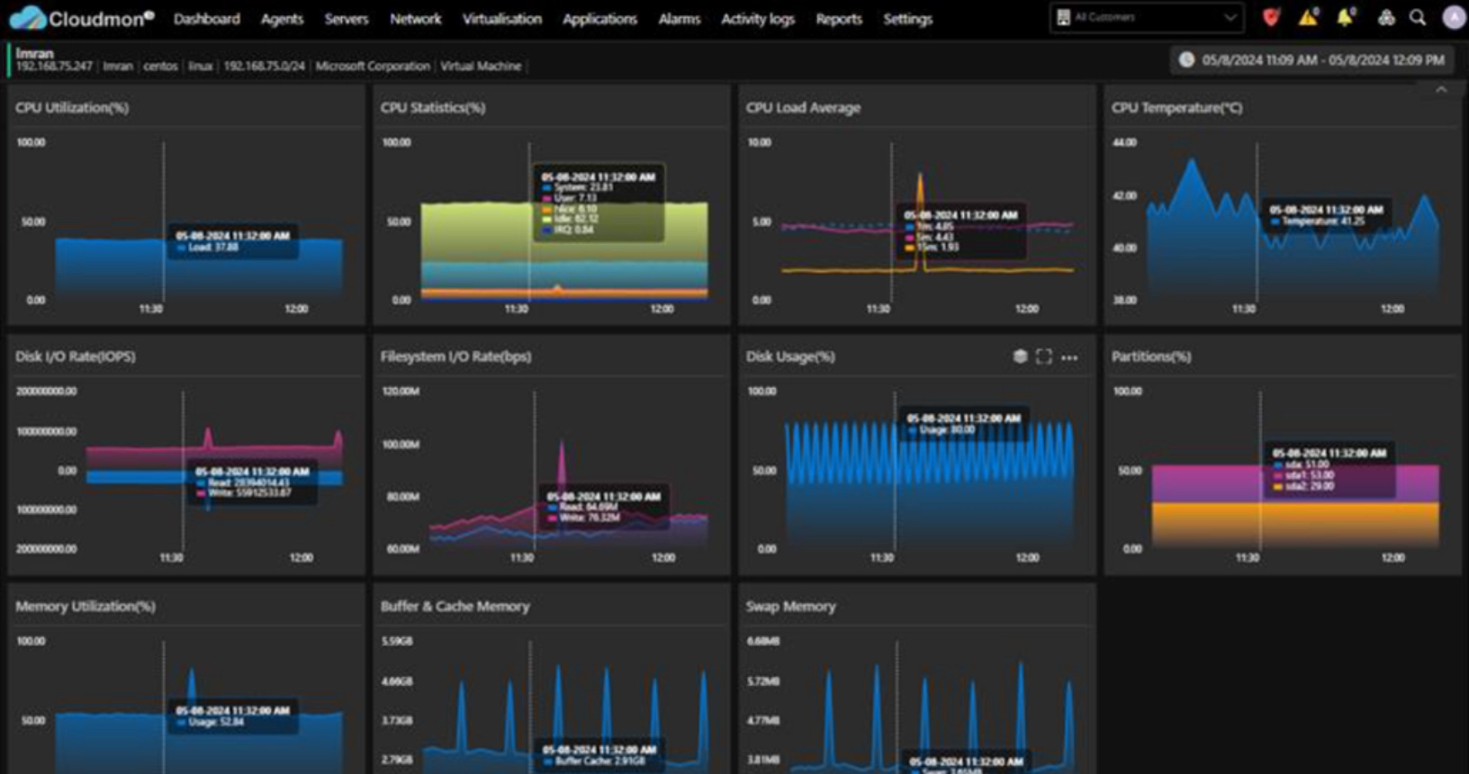Click the subnet 192.168.75.0/24

click(264, 66)
